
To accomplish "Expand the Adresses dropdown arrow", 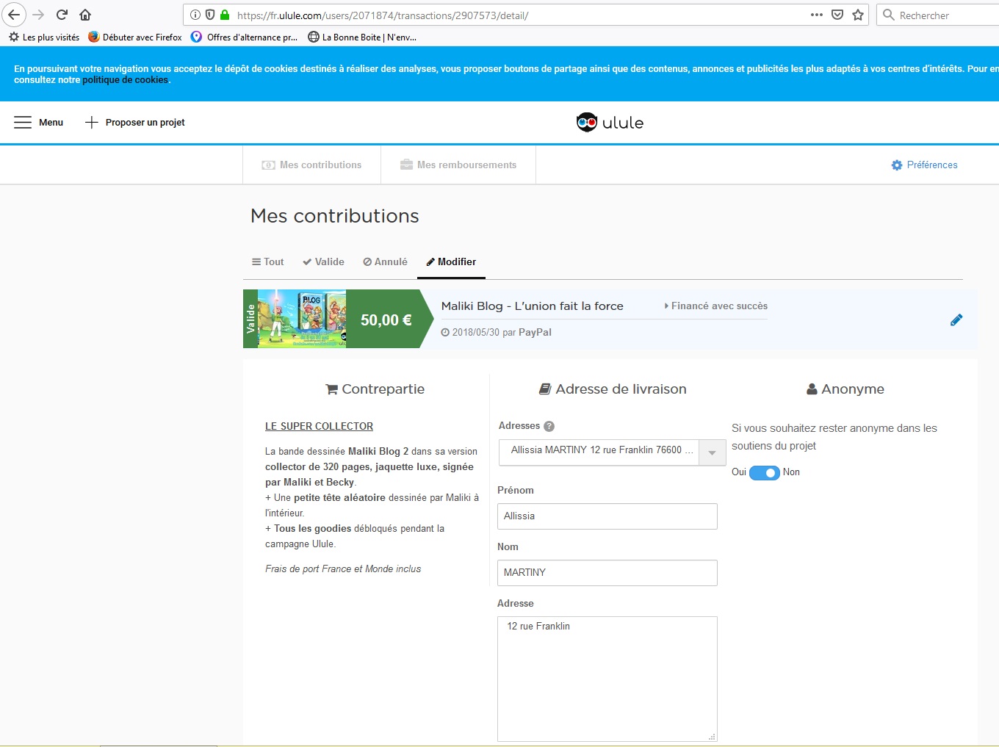I will coord(712,452).
